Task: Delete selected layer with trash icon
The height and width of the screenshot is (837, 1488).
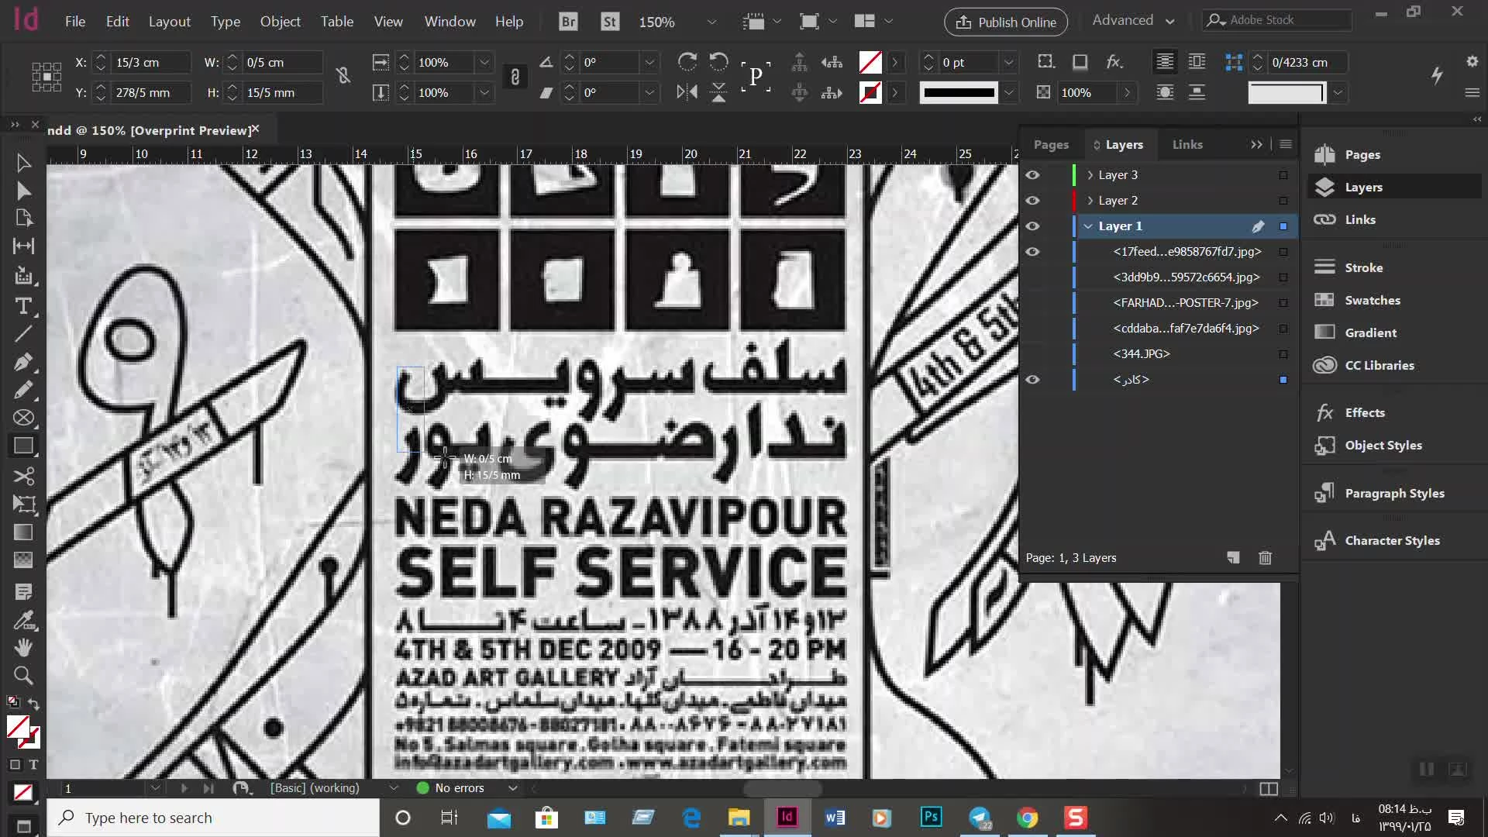Action: pyautogui.click(x=1265, y=558)
